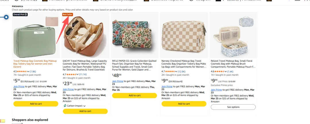Add Narwey Checkered Makeup Bag to cart
Image resolution: width=310 pixels, height=124 pixels.
(x=184, y=104)
